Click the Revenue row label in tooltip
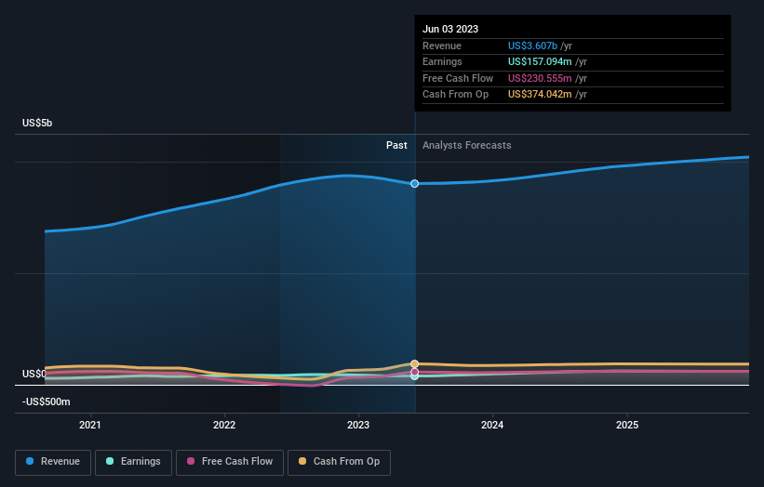The image size is (764, 487). point(442,46)
